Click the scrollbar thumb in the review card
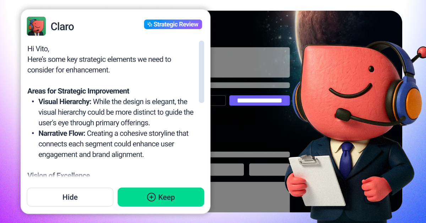 (201, 72)
